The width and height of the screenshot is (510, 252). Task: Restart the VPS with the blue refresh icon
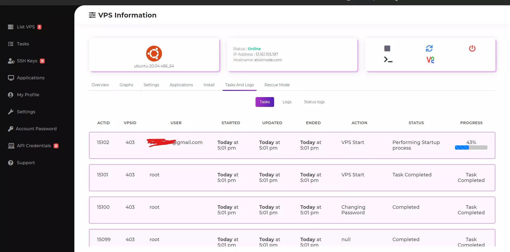tap(430, 48)
